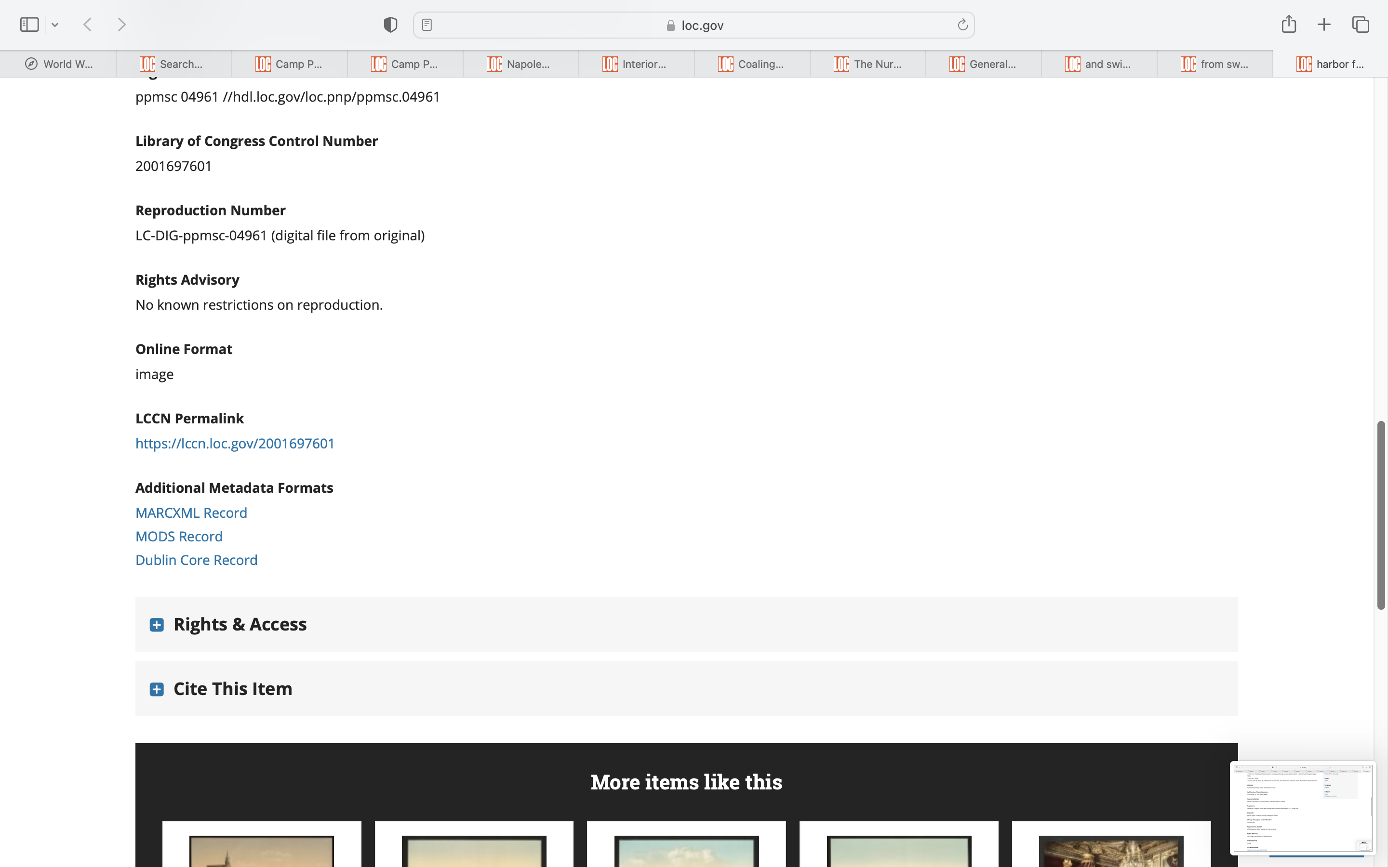
Task: Open a new tab with plus icon
Action: click(x=1324, y=25)
